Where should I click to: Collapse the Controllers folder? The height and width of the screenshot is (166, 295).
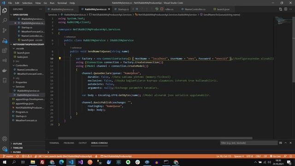(x=22, y=65)
